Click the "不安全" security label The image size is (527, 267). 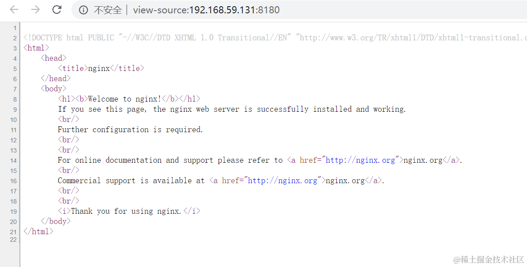click(108, 10)
